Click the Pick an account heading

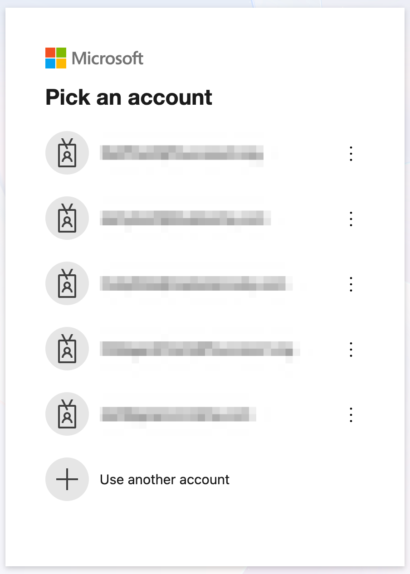(x=128, y=97)
